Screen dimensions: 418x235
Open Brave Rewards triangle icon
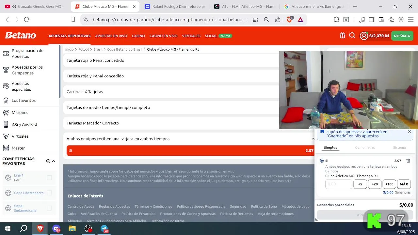coord(300,20)
